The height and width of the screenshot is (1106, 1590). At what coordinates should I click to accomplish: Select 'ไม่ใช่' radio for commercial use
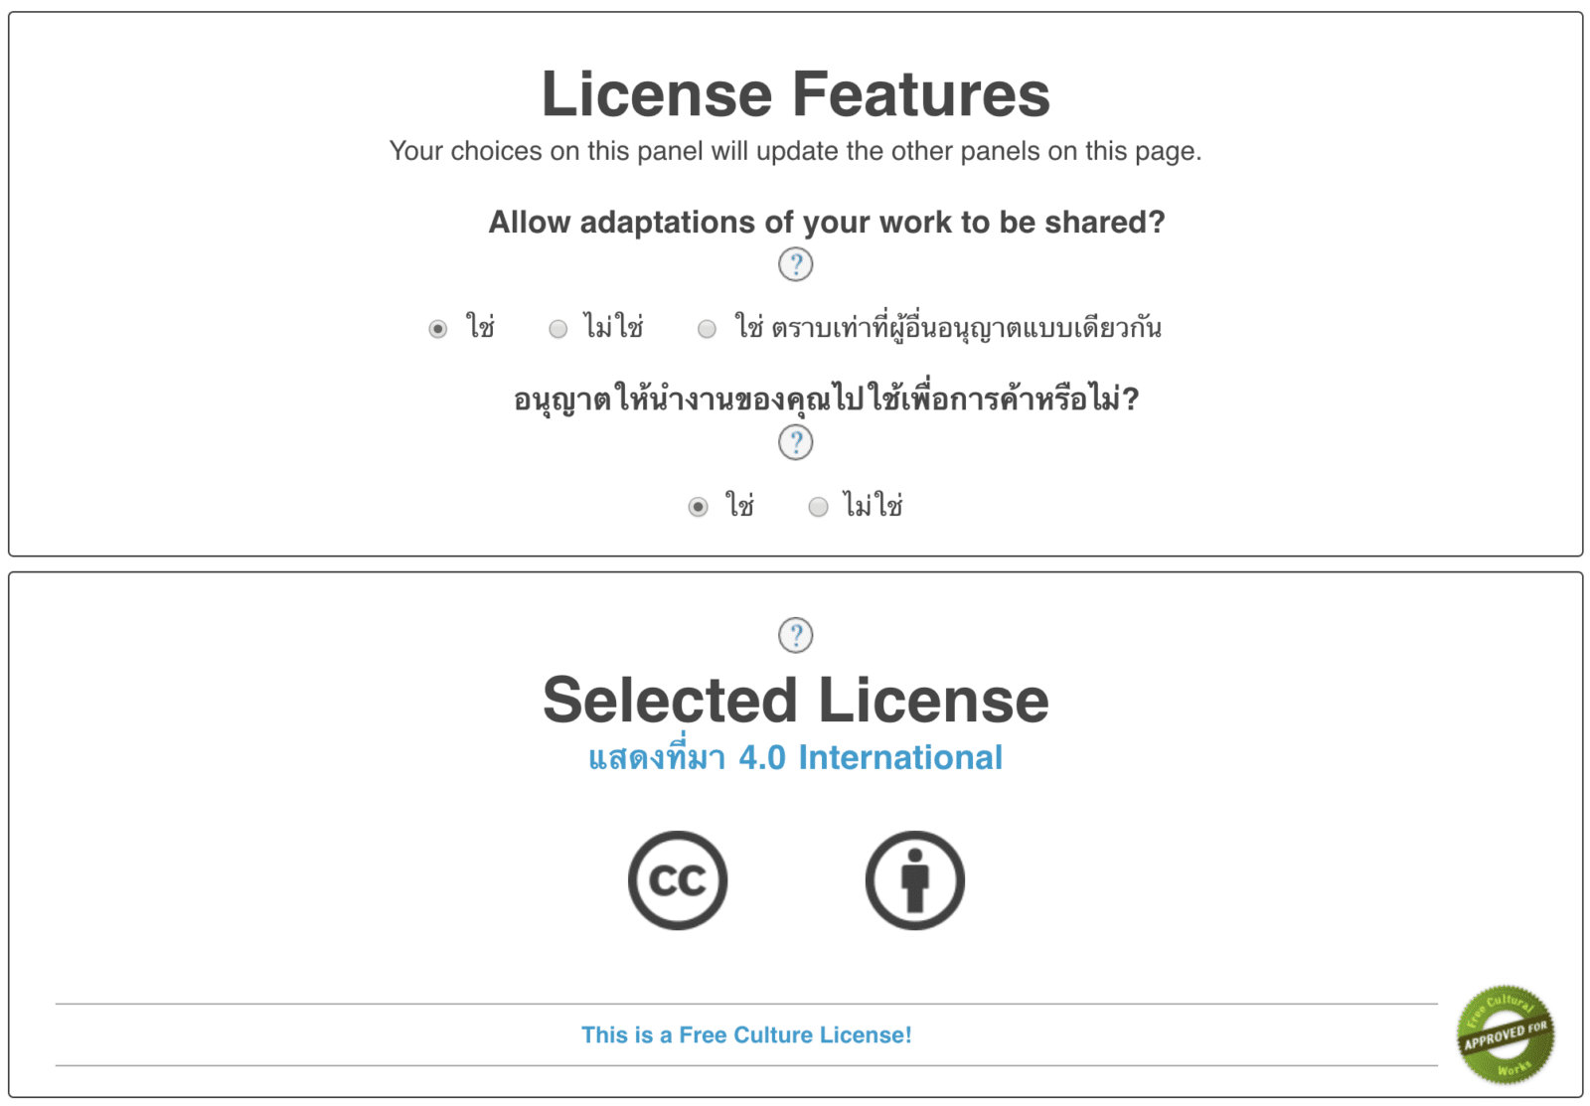[x=818, y=508]
